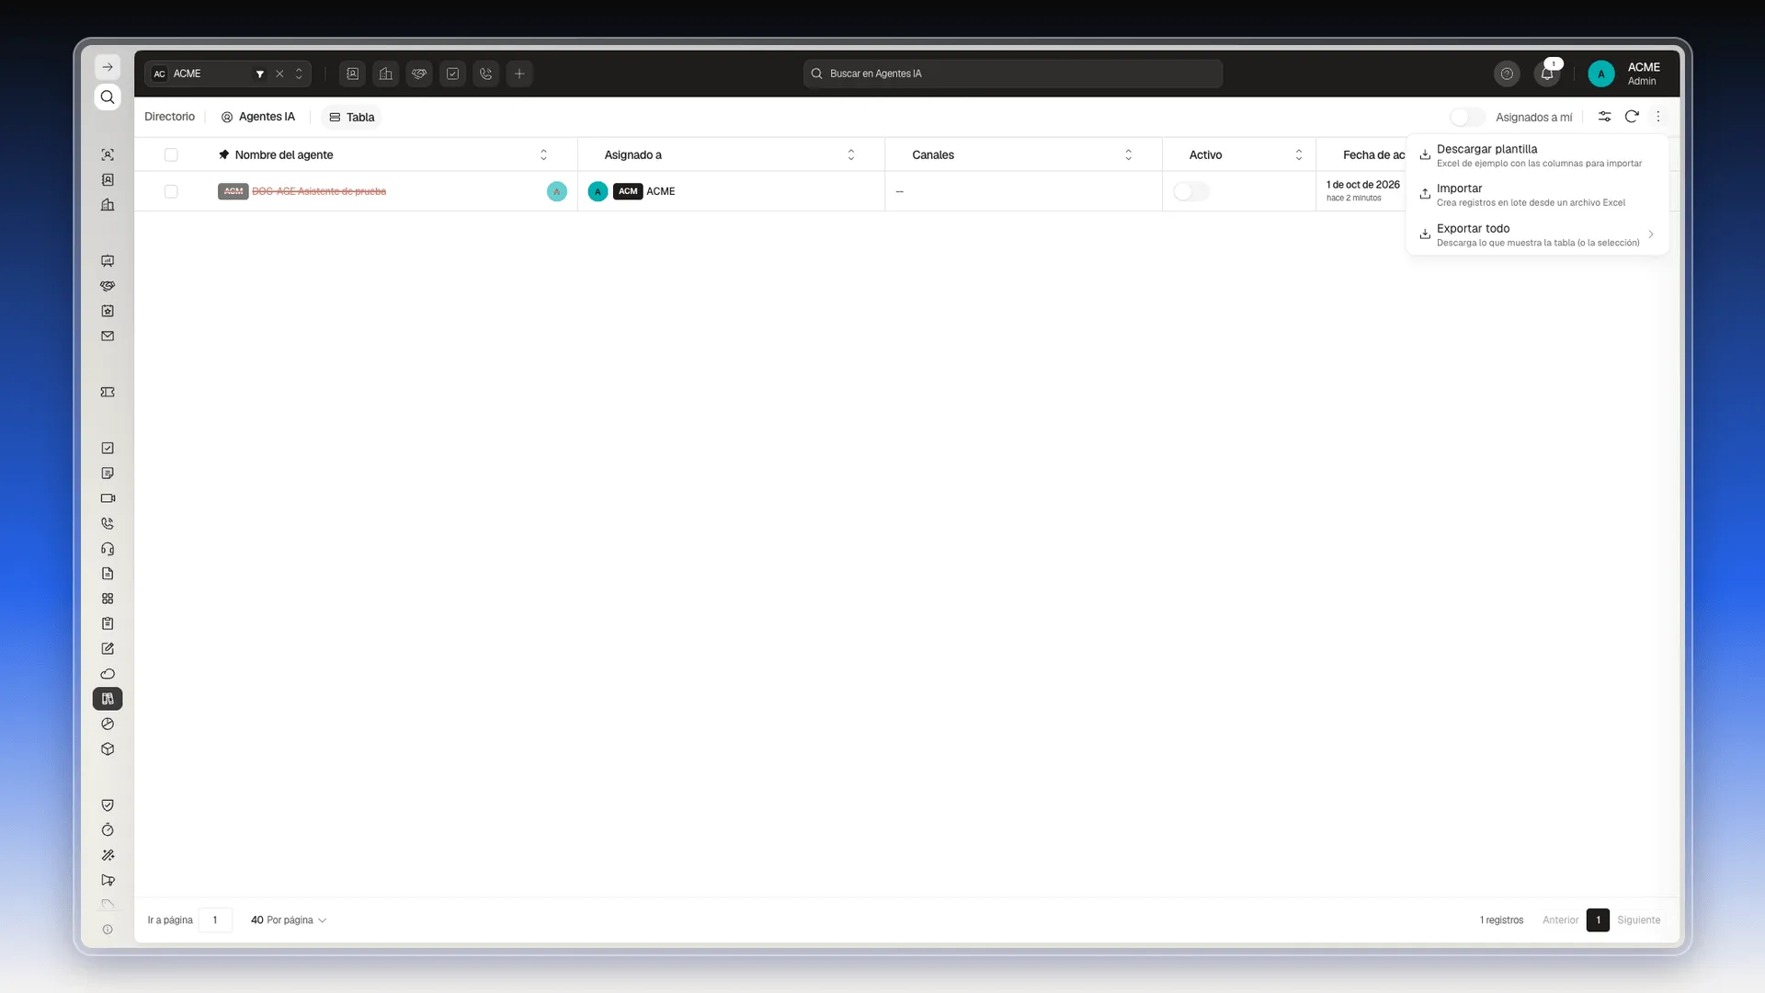
Task: Open the companies building icon in the top toolbar
Action: pos(386,74)
